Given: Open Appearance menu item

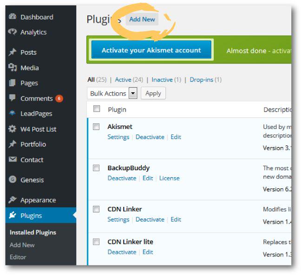Looking at the screenshot, I should coord(38,200).
